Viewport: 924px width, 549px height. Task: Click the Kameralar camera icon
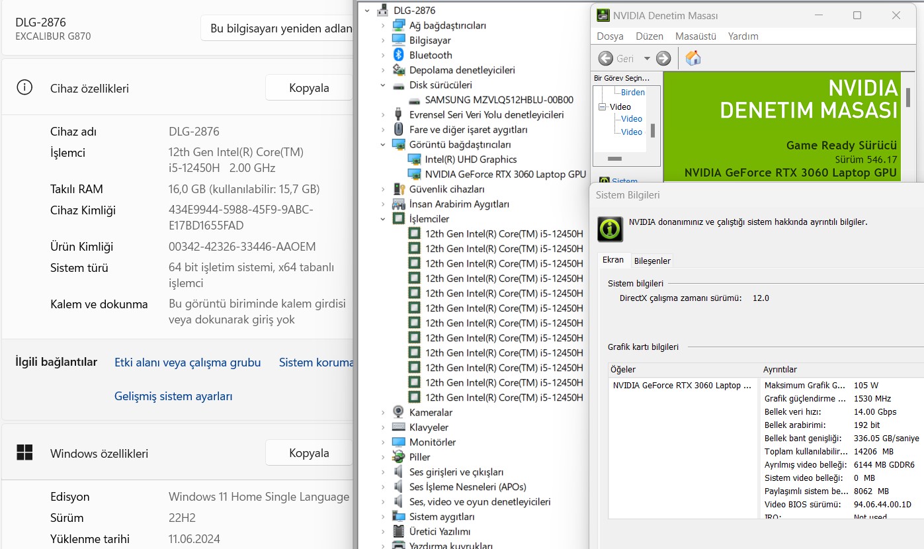[398, 412]
